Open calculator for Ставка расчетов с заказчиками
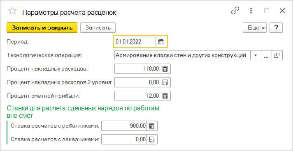293x151 pixels. point(152,139)
